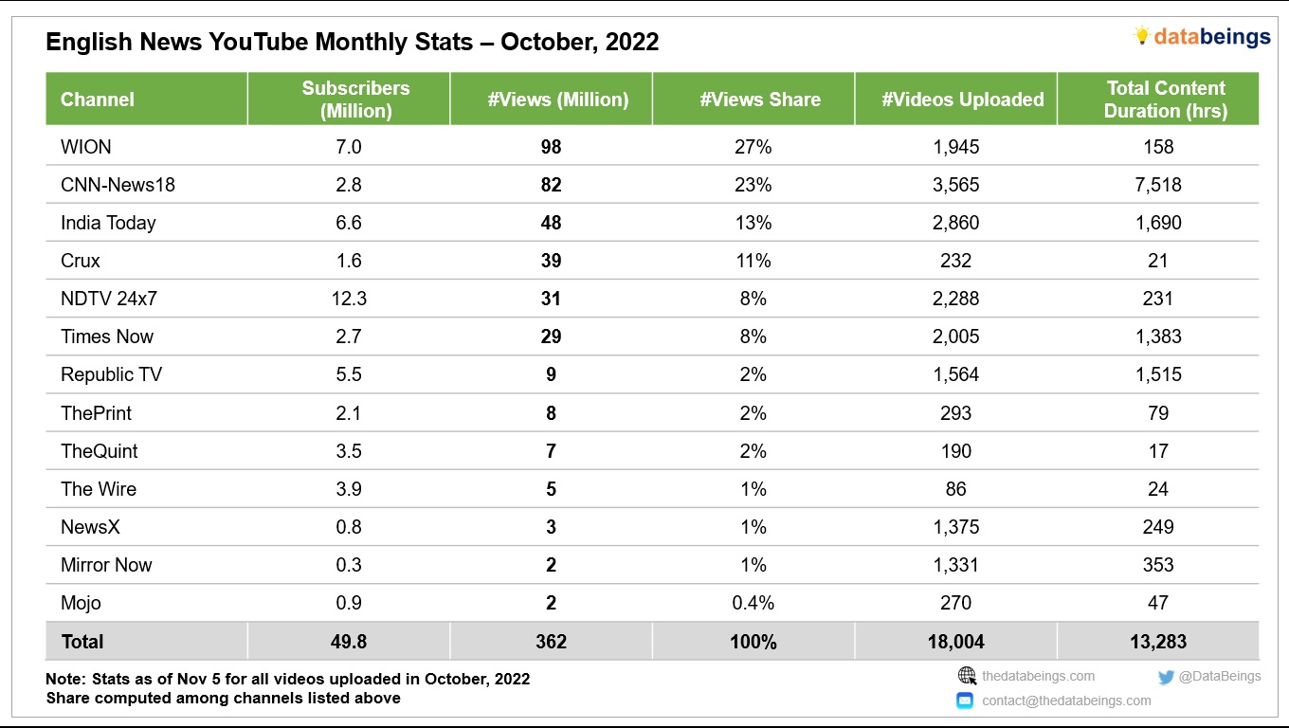The height and width of the screenshot is (728, 1289).
Task: Click the NewsX channel name
Action: (93, 527)
